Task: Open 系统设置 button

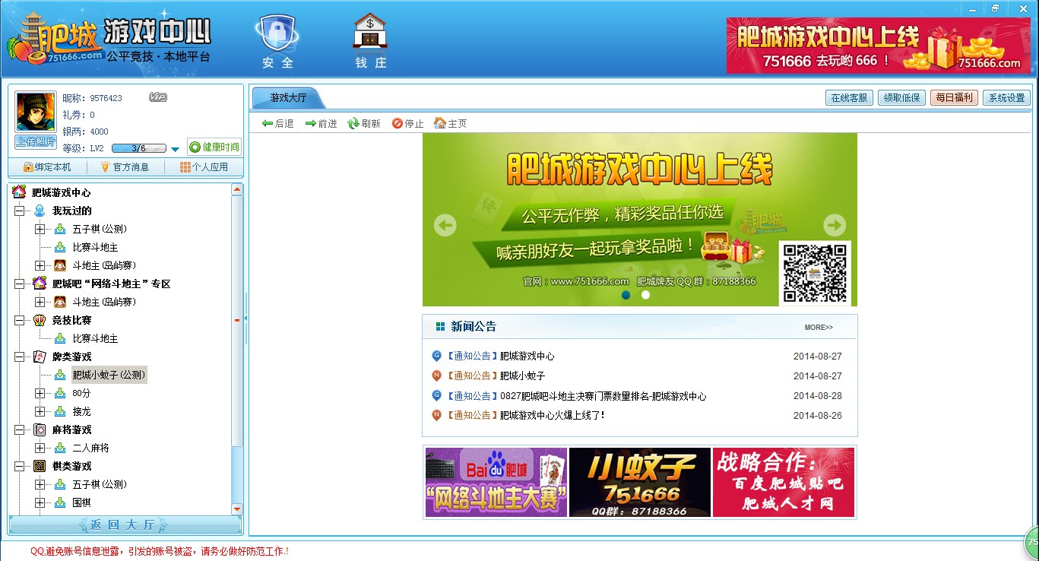Action: (x=1006, y=98)
